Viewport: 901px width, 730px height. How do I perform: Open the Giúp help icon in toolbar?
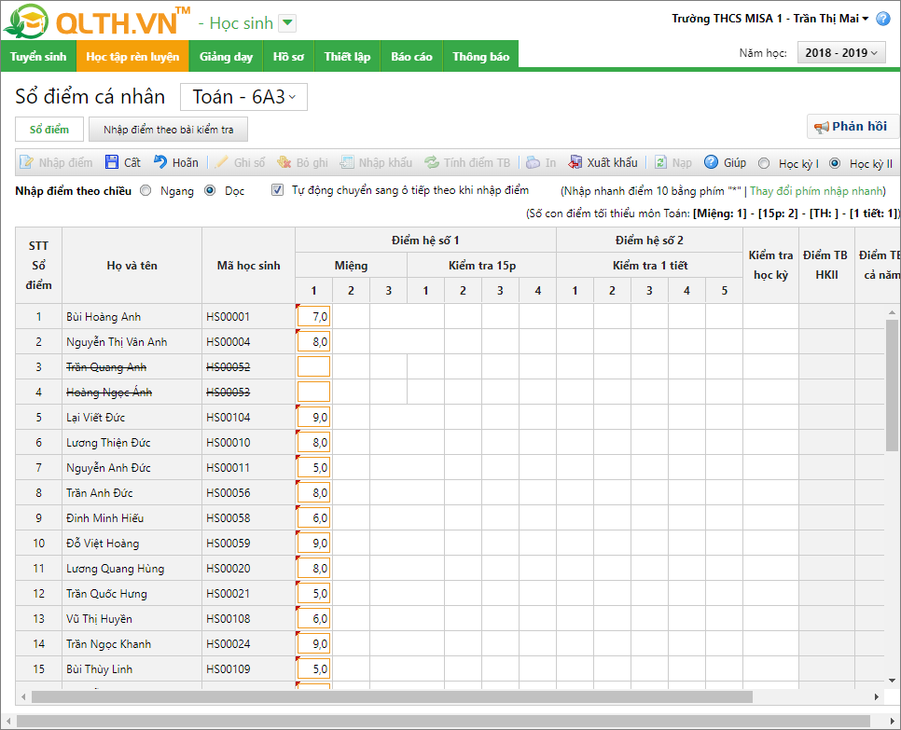pos(711,162)
